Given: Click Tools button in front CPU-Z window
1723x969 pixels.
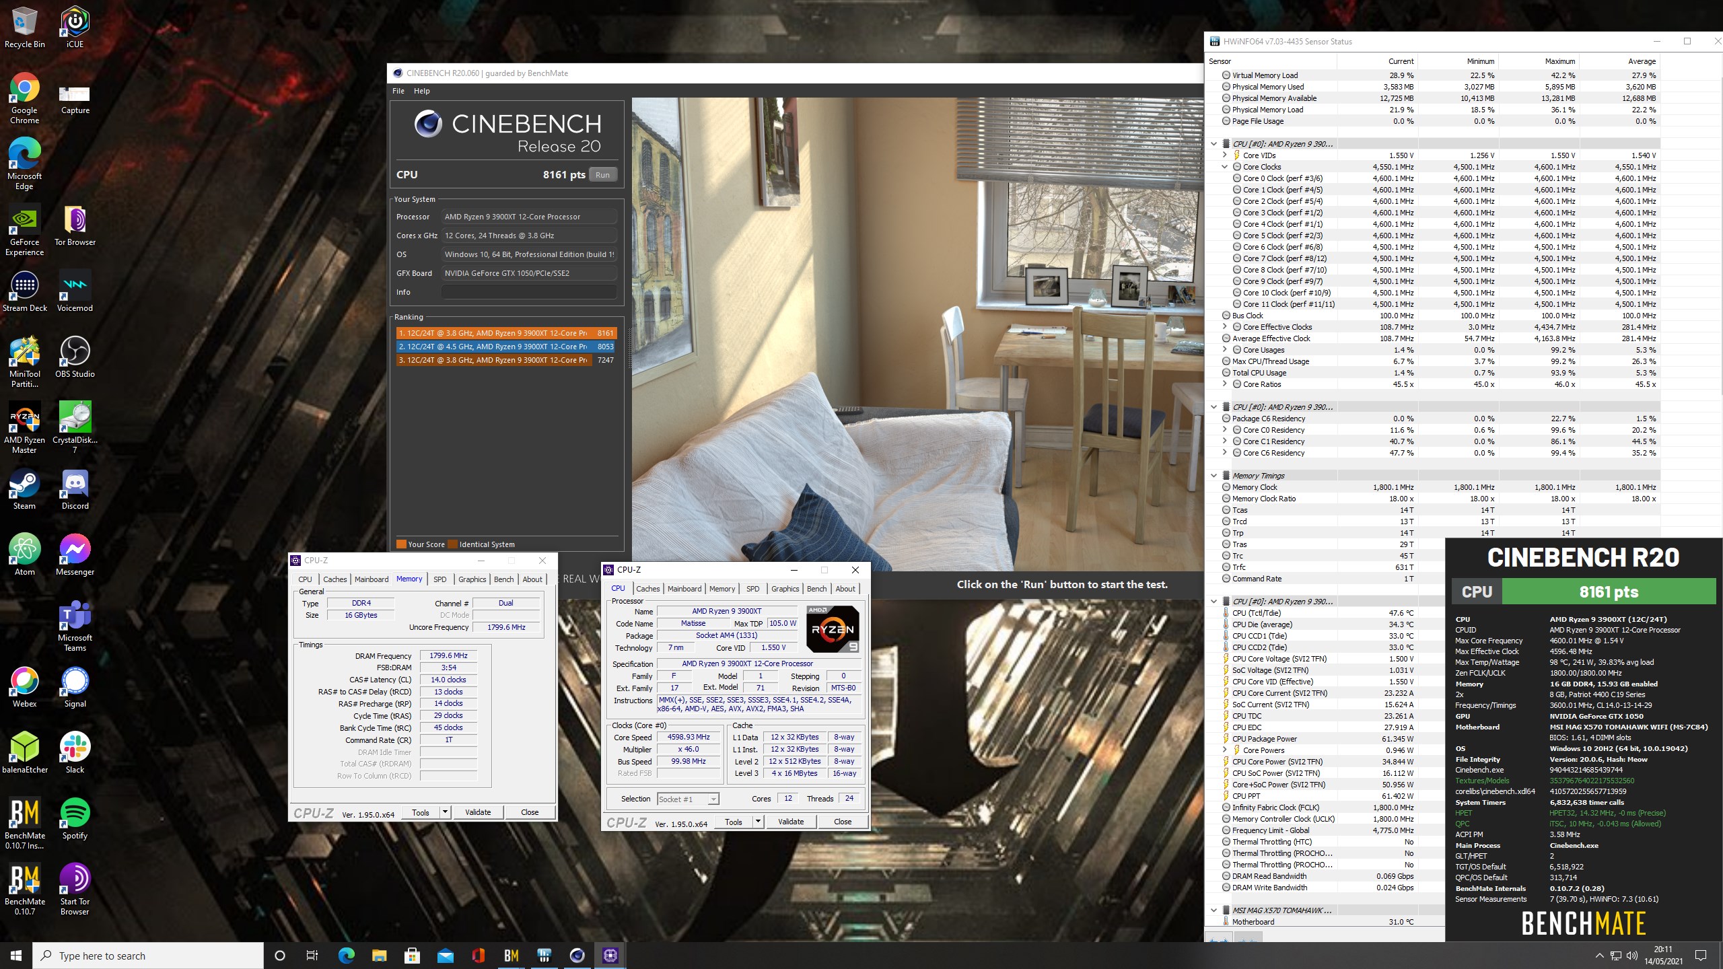Looking at the screenshot, I should coord(734,822).
